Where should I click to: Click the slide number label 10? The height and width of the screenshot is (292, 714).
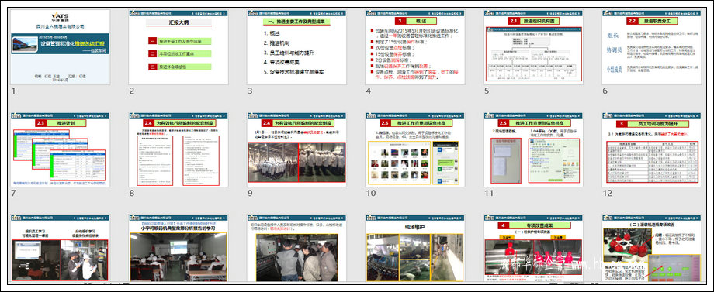click(x=371, y=194)
